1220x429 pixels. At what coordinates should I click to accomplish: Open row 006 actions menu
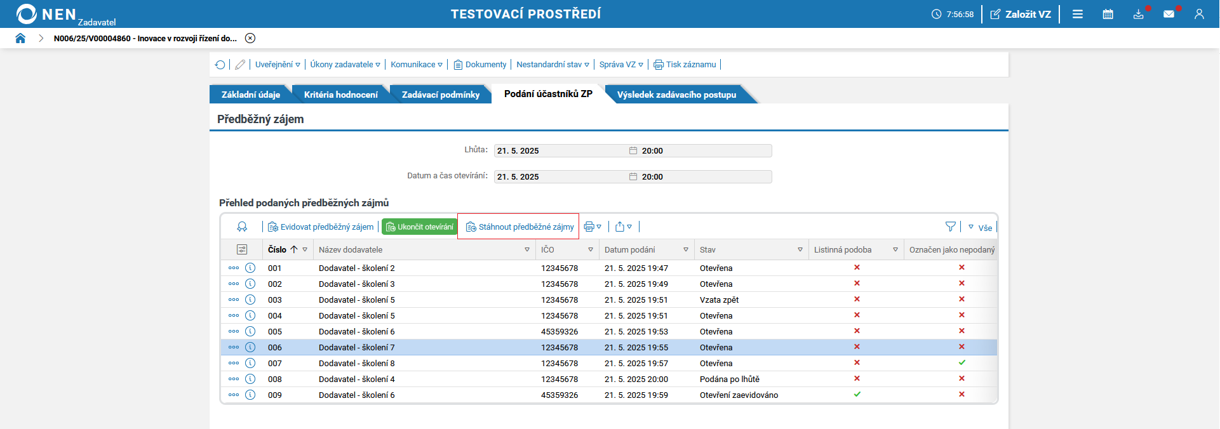click(234, 347)
